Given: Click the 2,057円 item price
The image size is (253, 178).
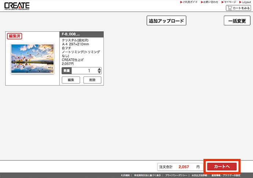Looking at the screenshot, I should point(68,64).
